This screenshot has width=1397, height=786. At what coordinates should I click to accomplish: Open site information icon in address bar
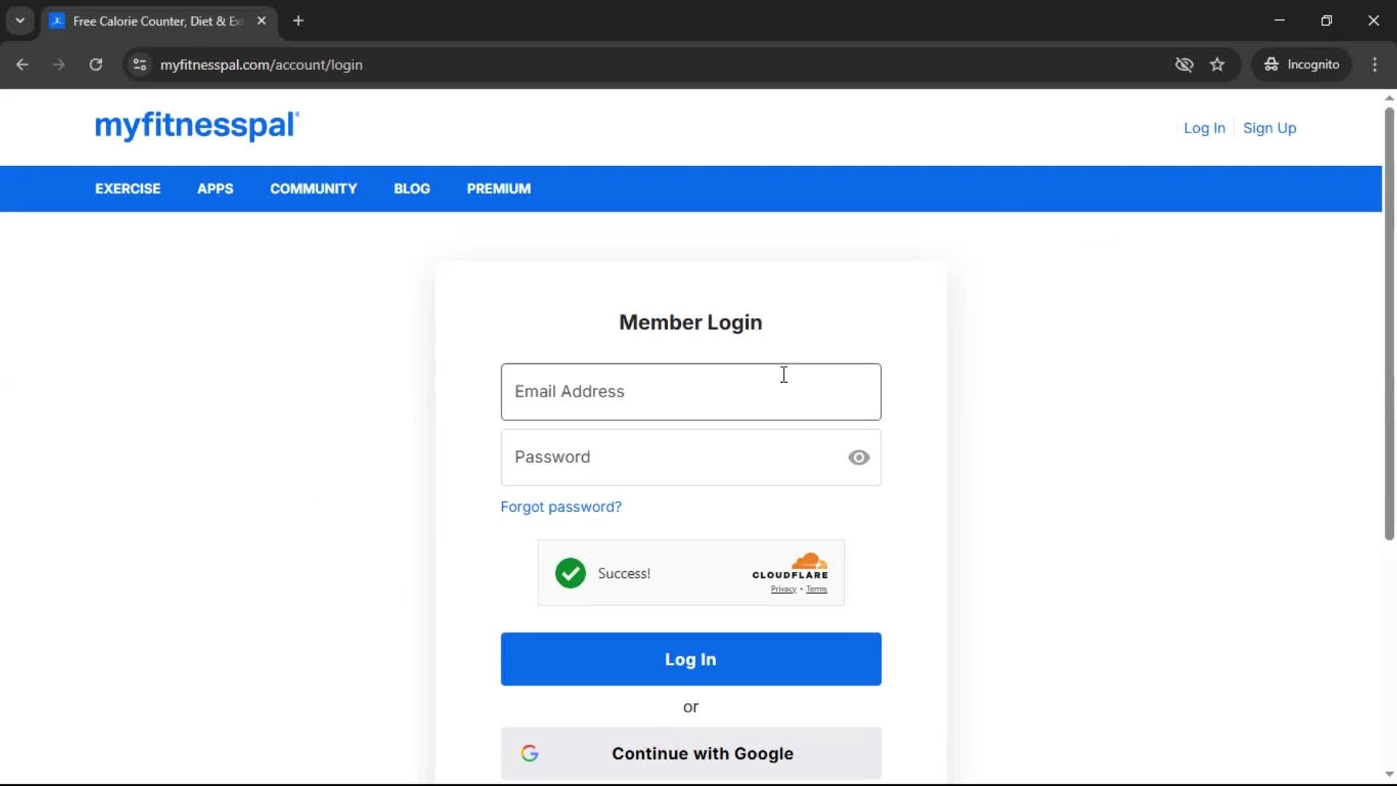[140, 65]
